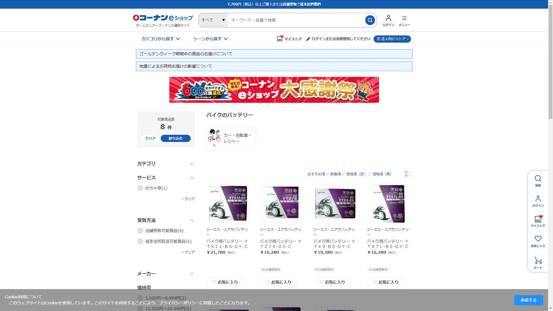Viewport: 553px width, 311px height.
Task: Open the YTX12-BS battery product thumbnail
Action: [x=229, y=203]
